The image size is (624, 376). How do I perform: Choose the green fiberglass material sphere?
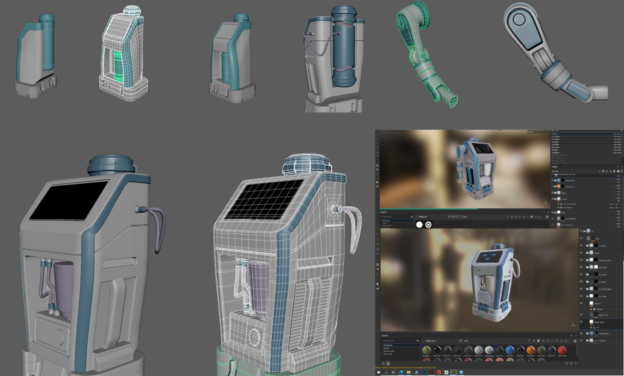click(x=425, y=350)
